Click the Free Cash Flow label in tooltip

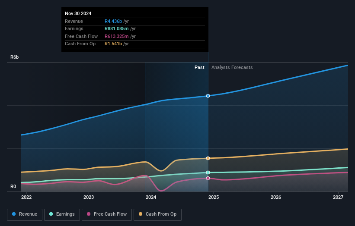pyautogui.click(x=81, y=36)
